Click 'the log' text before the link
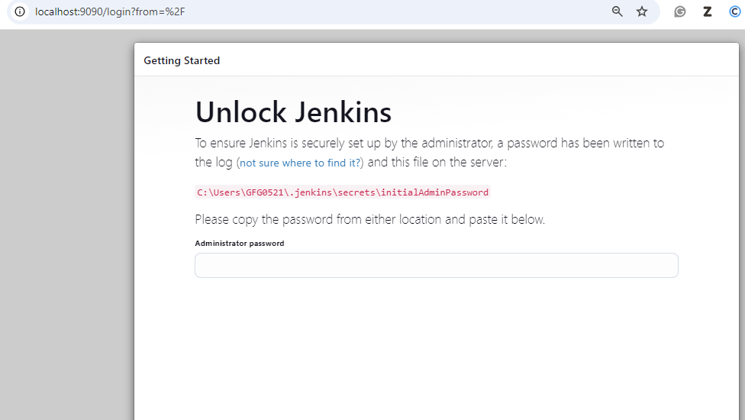 click(x=213, y=162)
